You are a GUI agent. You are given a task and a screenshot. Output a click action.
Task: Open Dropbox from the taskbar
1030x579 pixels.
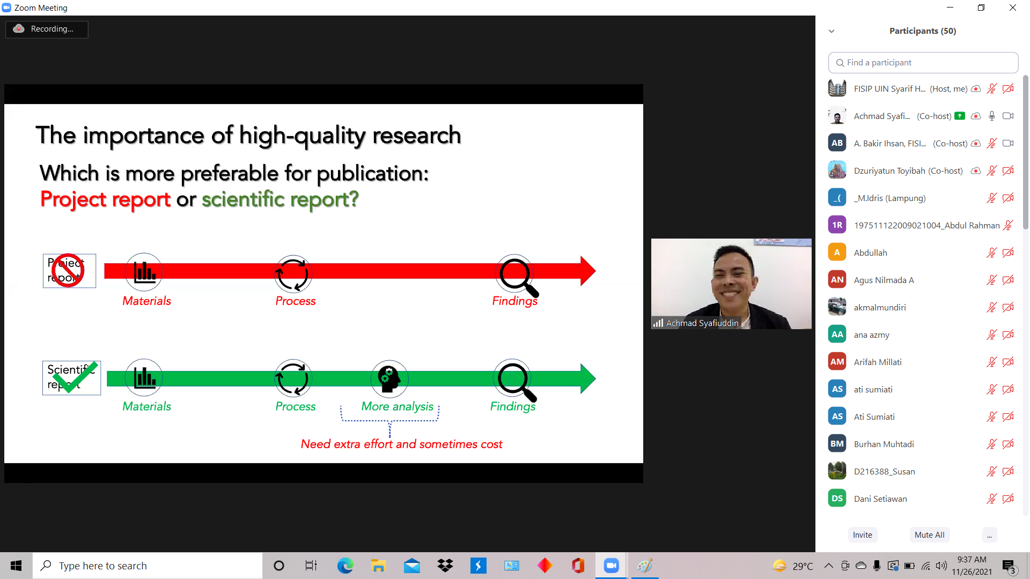click(x=445, y=566)
